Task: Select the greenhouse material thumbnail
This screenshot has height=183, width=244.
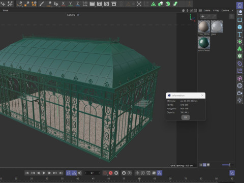Action: (204, 43)
